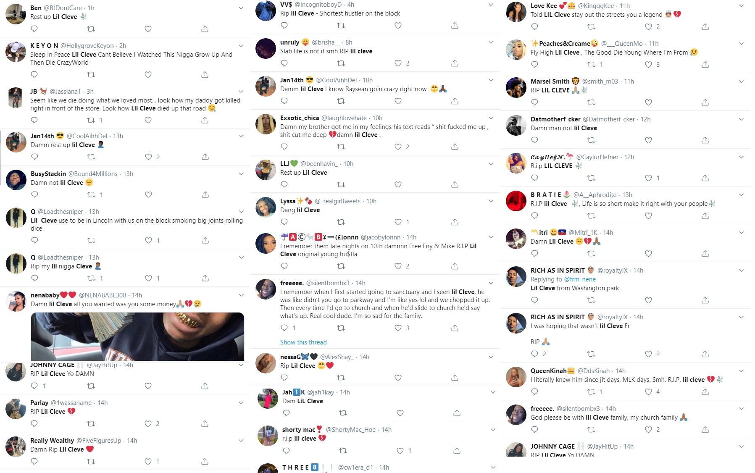Open the @frm_nene mention link

click(x=580, y=279)
